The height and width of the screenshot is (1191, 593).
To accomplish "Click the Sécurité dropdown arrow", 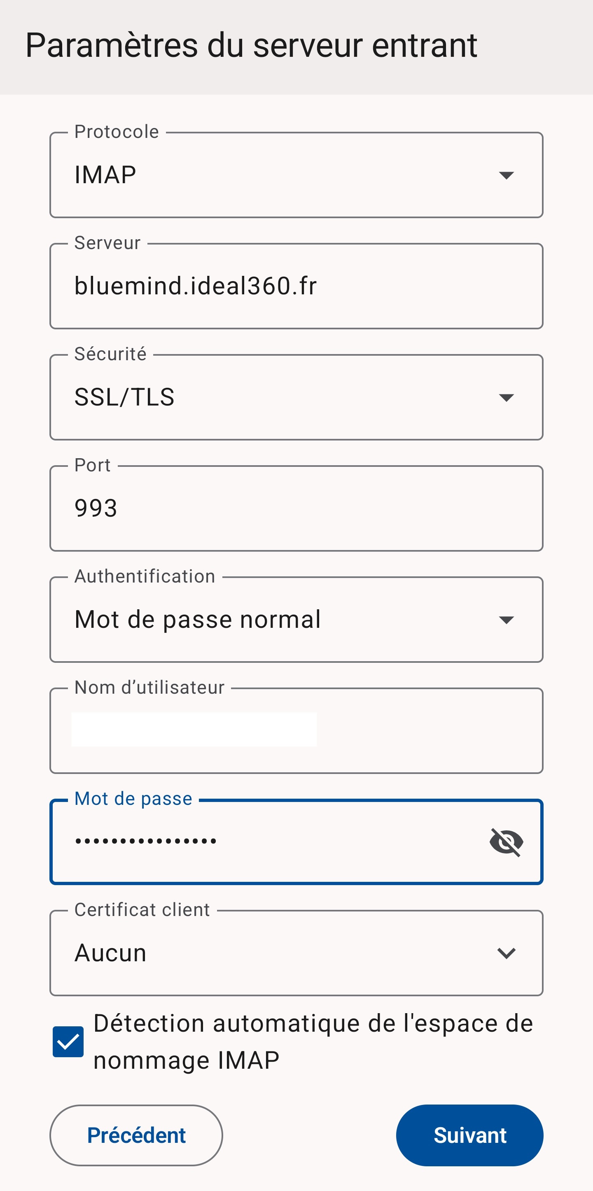I will tap(506, 398).
